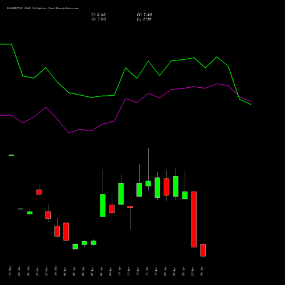Viewport: 285px width, 285px height.
Task: Click the small green dash marker at far left
Action: (x=11, y=156)
